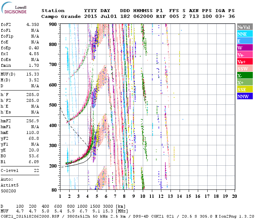The height and width of the screenshot is (219, 255).
Task: Click the 900 km height axis label
Action: 53,24
